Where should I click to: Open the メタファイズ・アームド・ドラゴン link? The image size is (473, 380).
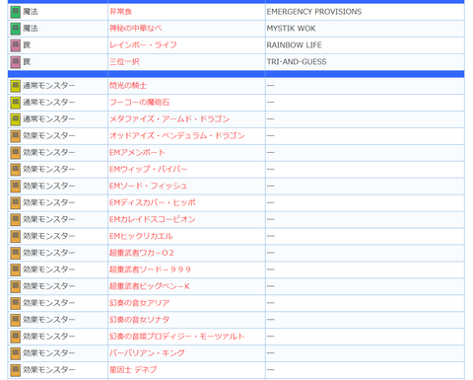pos(169,119)
